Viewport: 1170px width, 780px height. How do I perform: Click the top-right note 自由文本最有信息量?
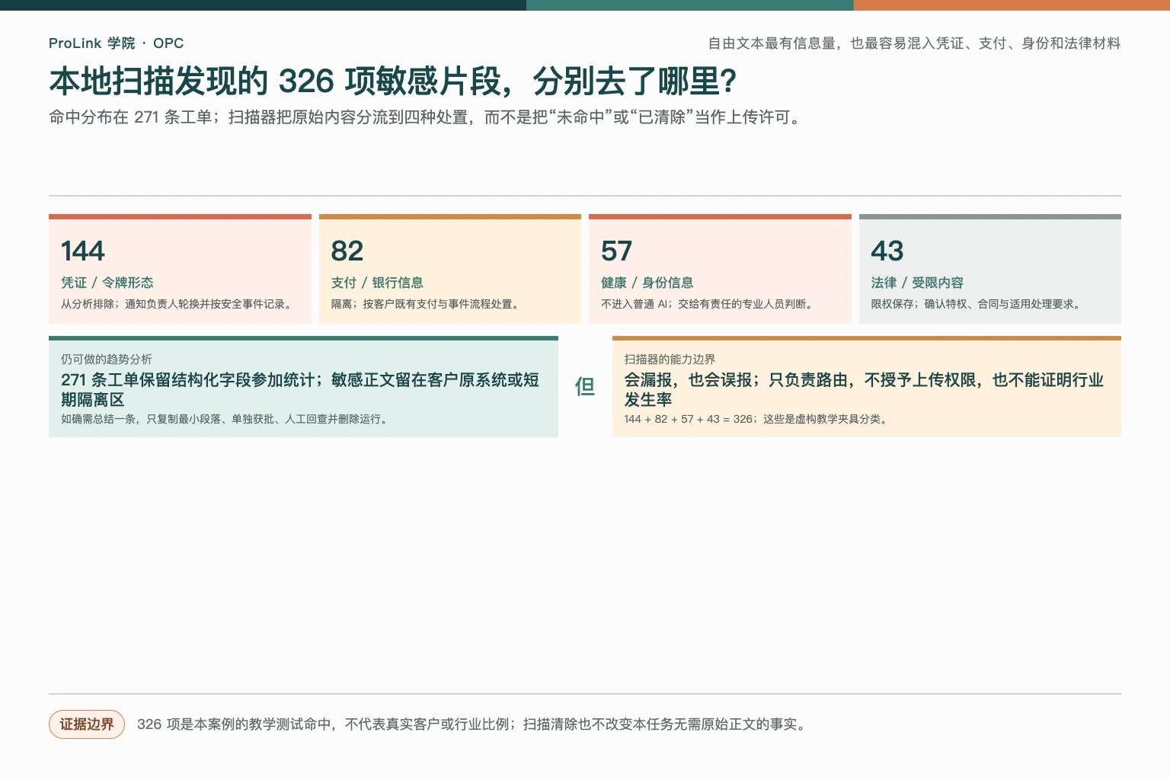pyautogui.click(x=914, y=43)
